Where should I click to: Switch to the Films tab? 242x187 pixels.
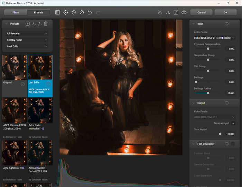tap(16, 12)
